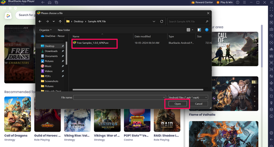
Task: Open the file dialog Help icon
Action: tap(207, 30)
